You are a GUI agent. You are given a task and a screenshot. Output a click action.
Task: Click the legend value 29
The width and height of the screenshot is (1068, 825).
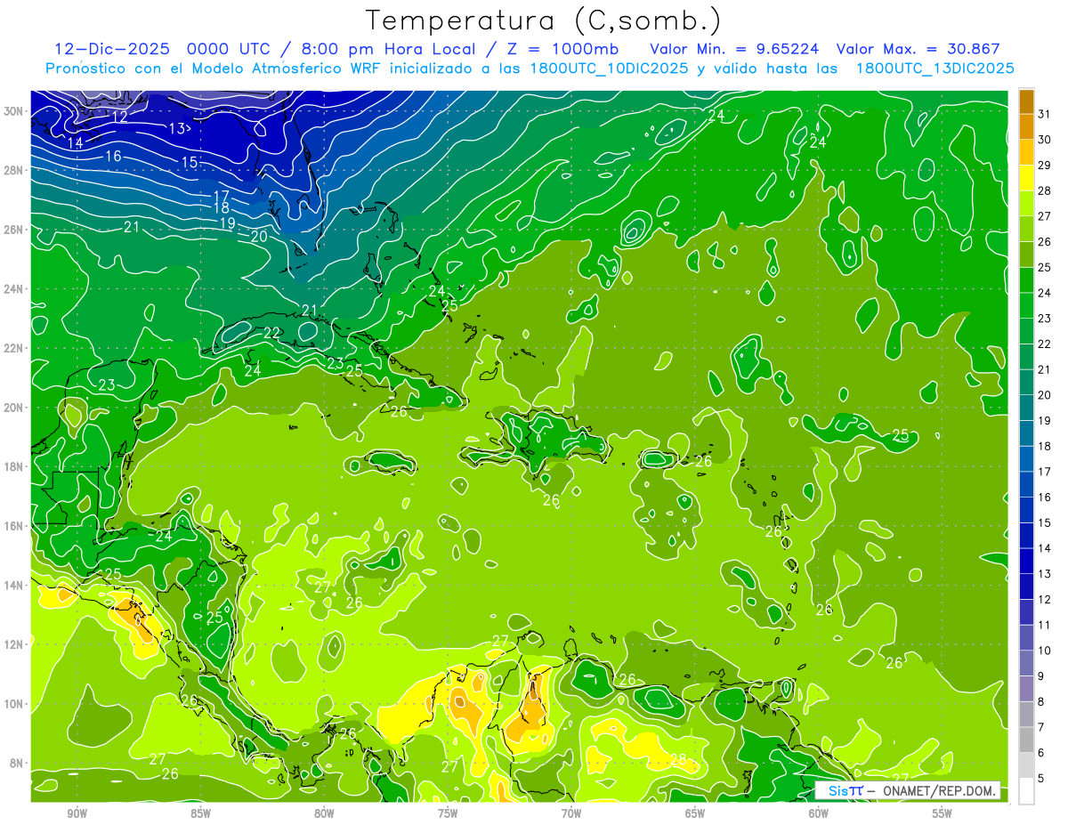coord(1045,165)
